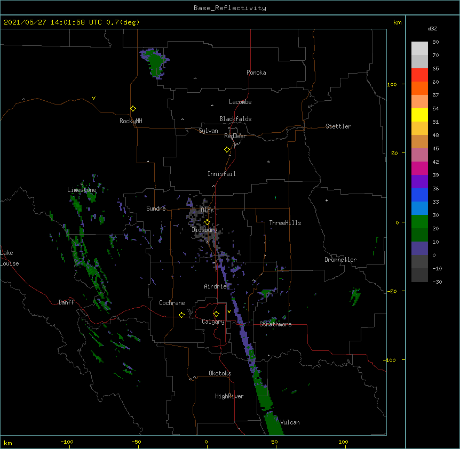This screenshot has height=449, width=460.
Task: Click the green echo patch north of RockyMH
Action: coord(155,63)
